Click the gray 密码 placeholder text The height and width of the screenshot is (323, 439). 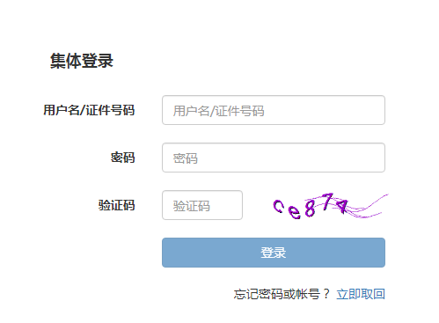tap(185, 158)
